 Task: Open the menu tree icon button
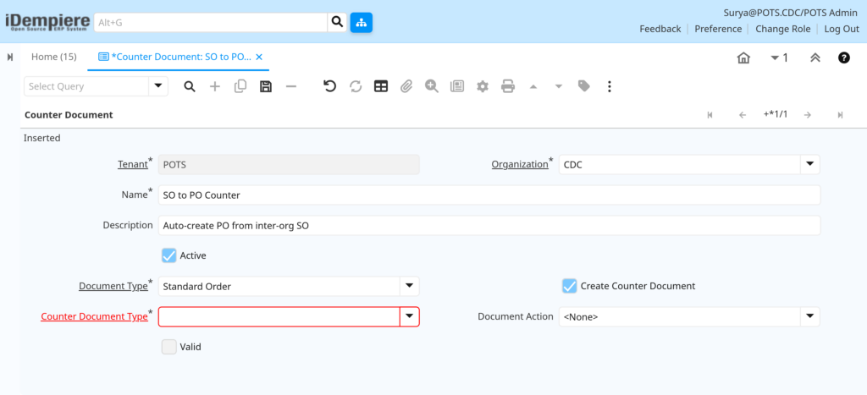(361, 23)
